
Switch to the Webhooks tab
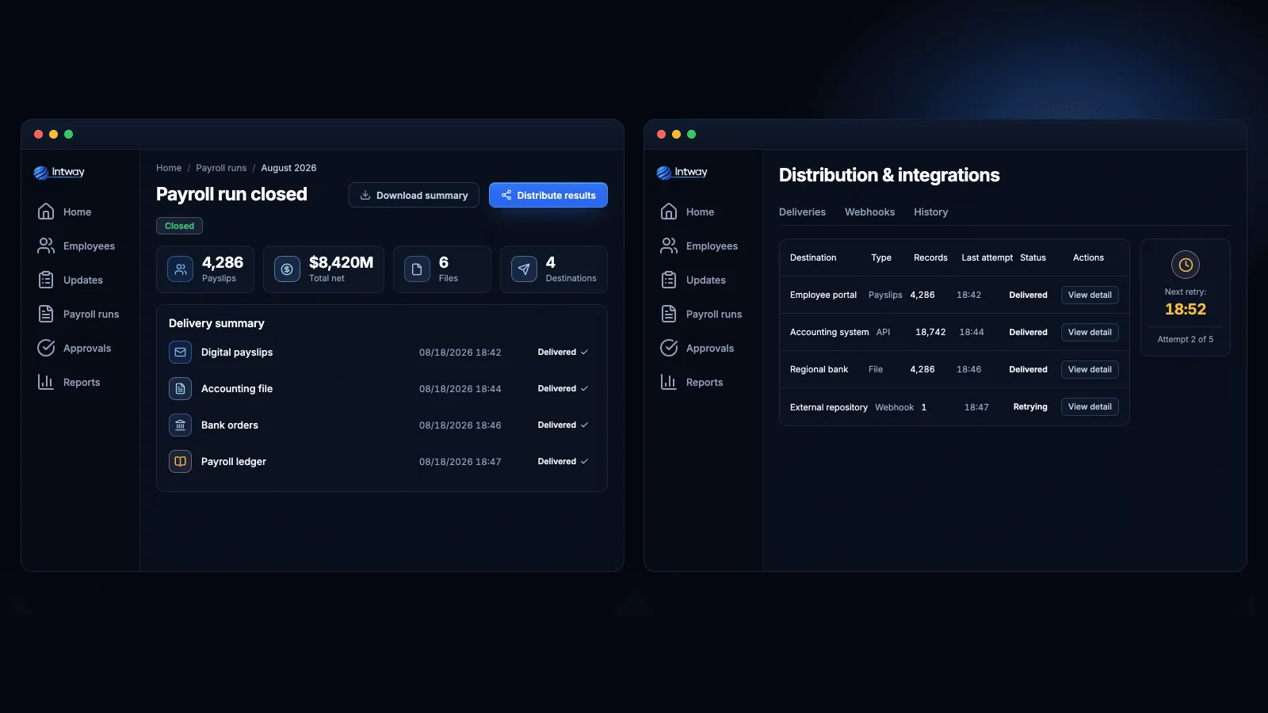point(869,212)
